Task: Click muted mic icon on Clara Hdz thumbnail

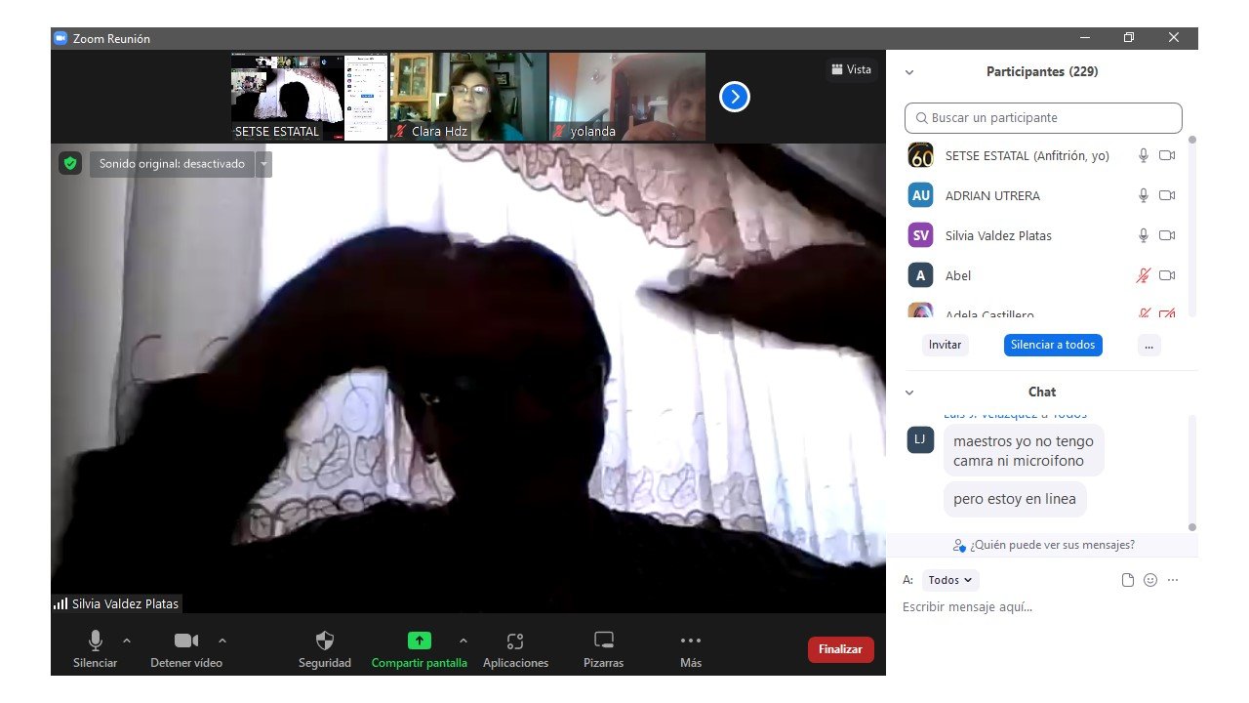Action: 400,131
